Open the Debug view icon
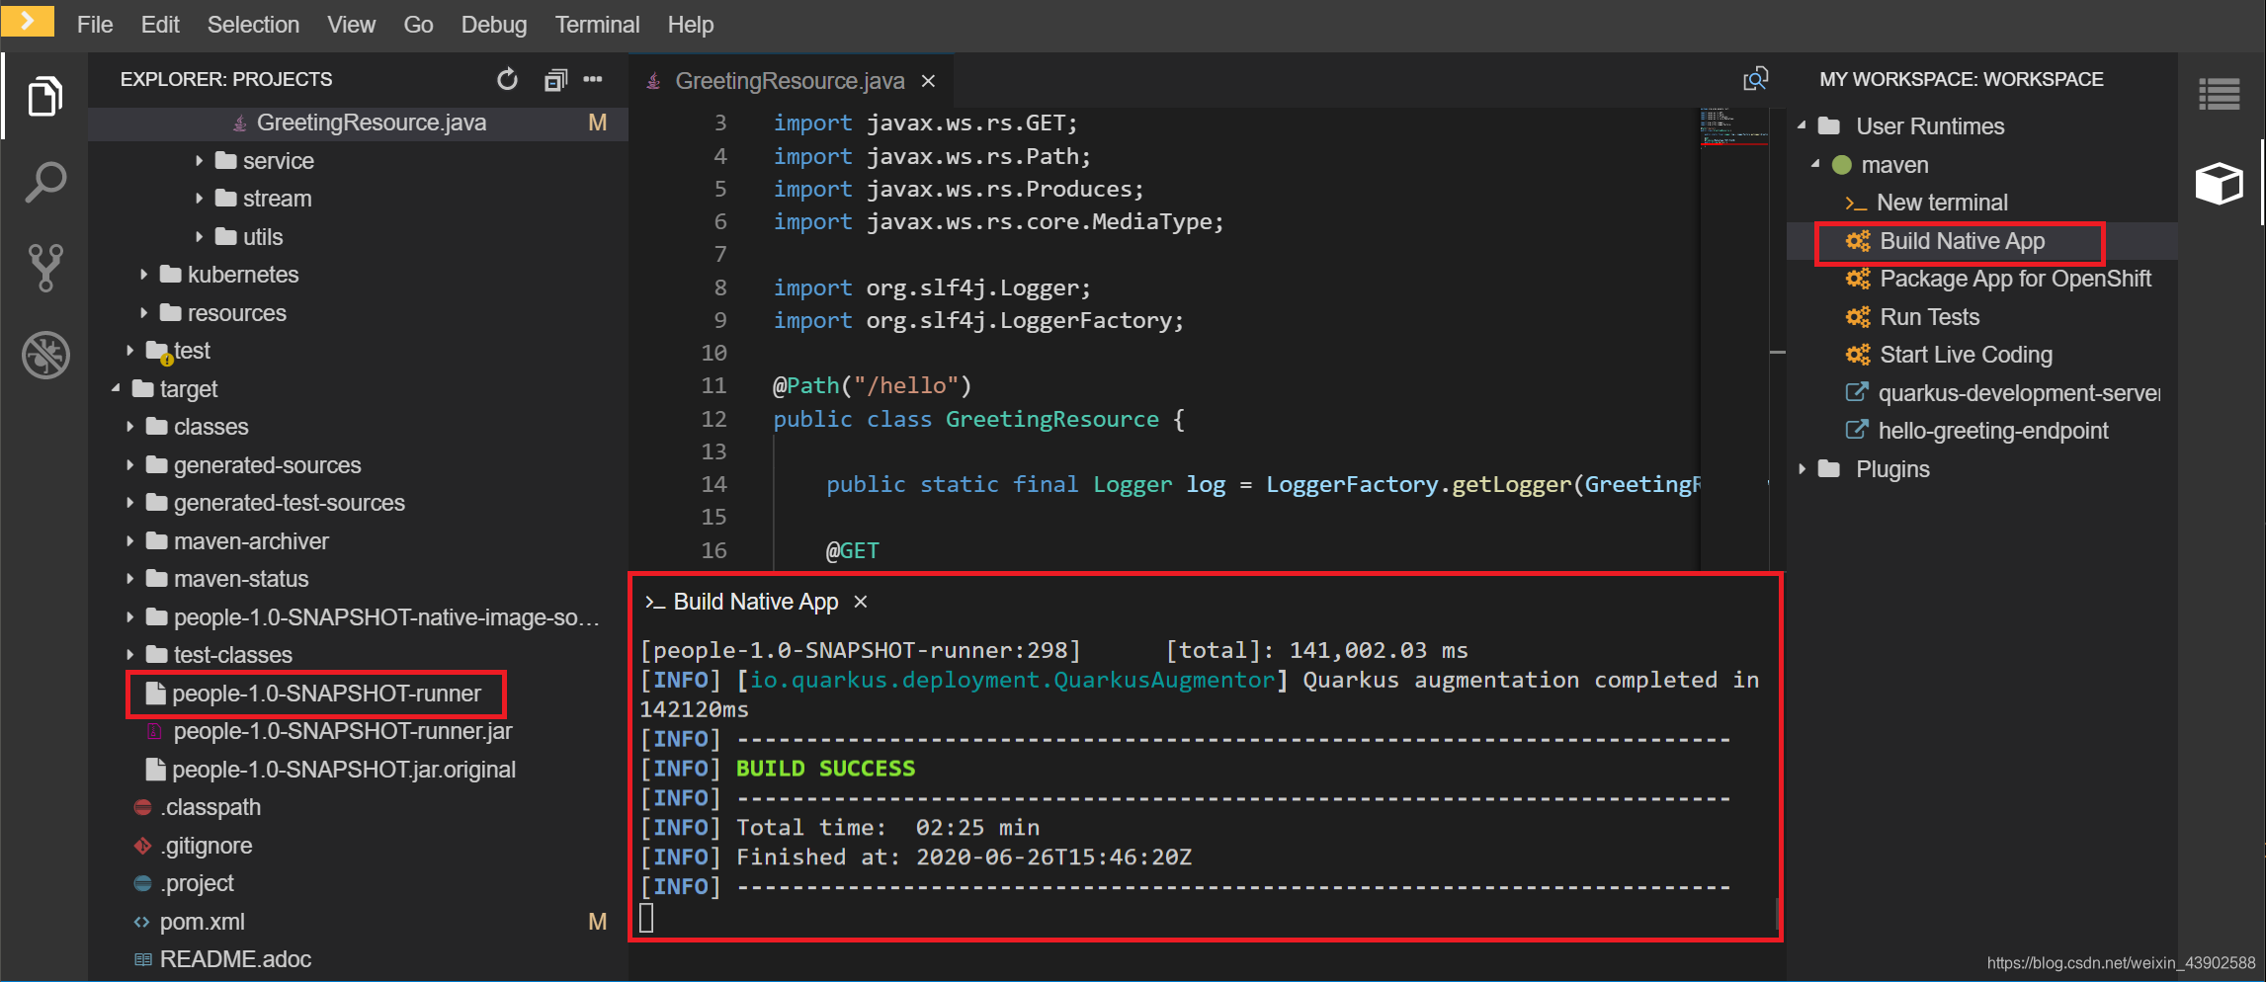2266x982 pixels. point(44,355)
